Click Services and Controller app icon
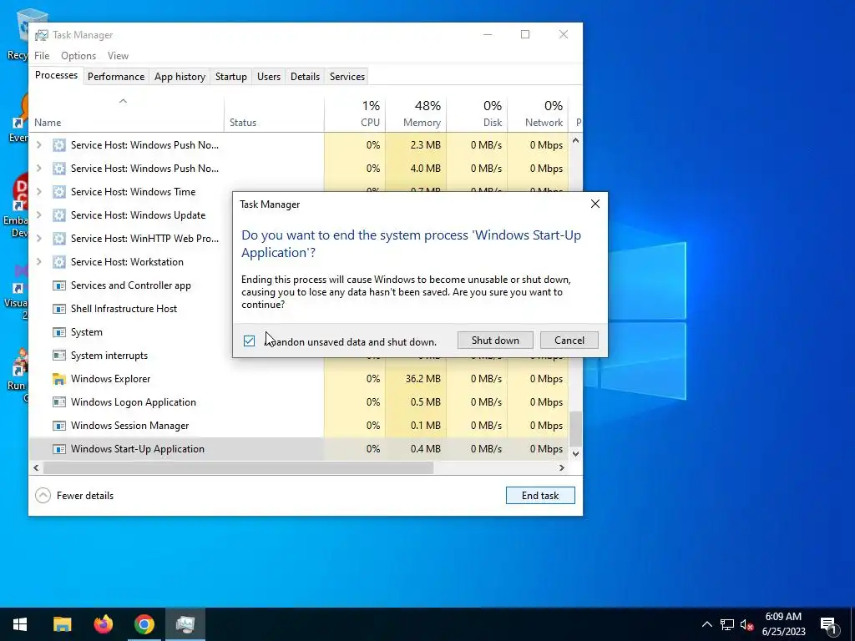 pyautogui.click(x=59, y=285)
